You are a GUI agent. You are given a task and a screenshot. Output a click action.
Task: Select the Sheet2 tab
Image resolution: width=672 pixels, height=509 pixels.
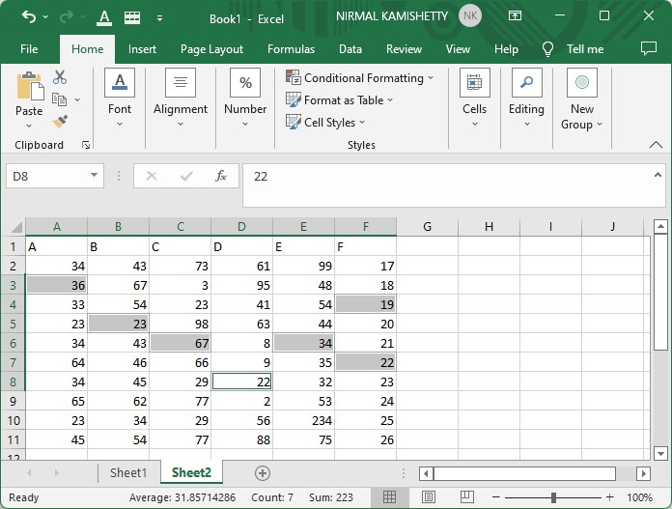pyautogui.click(x=191, y=472)
